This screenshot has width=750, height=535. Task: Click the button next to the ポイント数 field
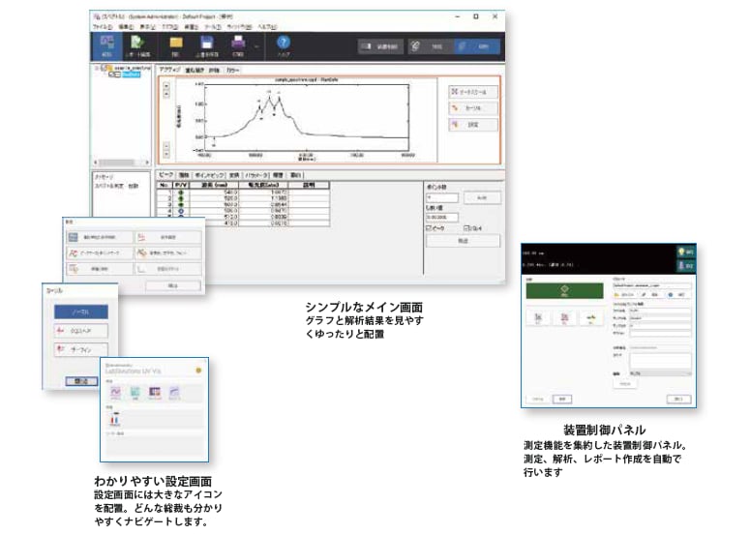482,197
